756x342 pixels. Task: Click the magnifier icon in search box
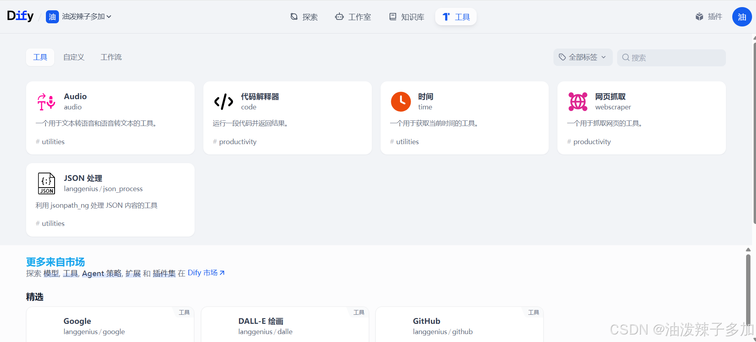pyautogui.click(x=625, y=58)
